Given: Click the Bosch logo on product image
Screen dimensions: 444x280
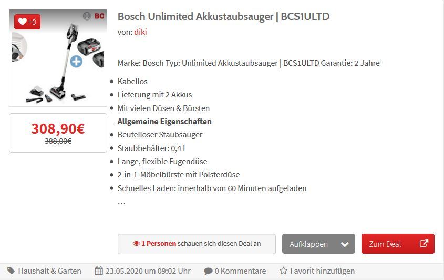Looking at the screenshot, I should [x=94, y=16].
